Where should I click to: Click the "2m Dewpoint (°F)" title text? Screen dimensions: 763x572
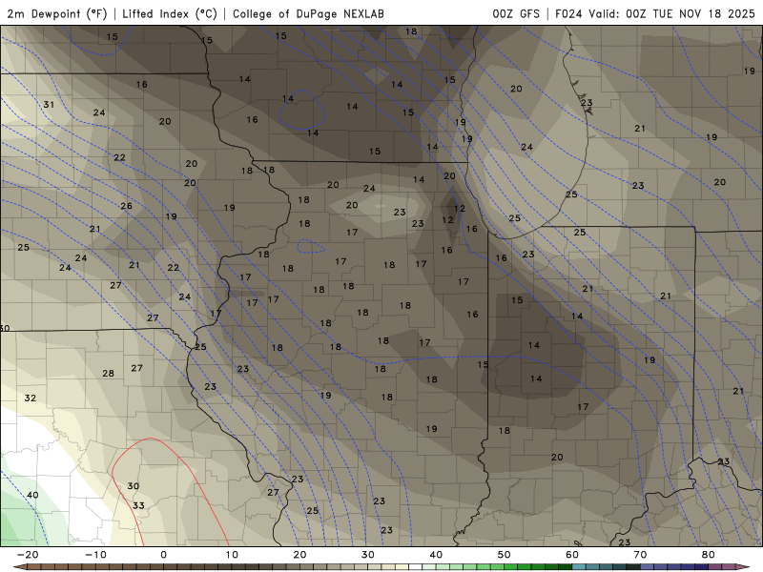(57, 13)
